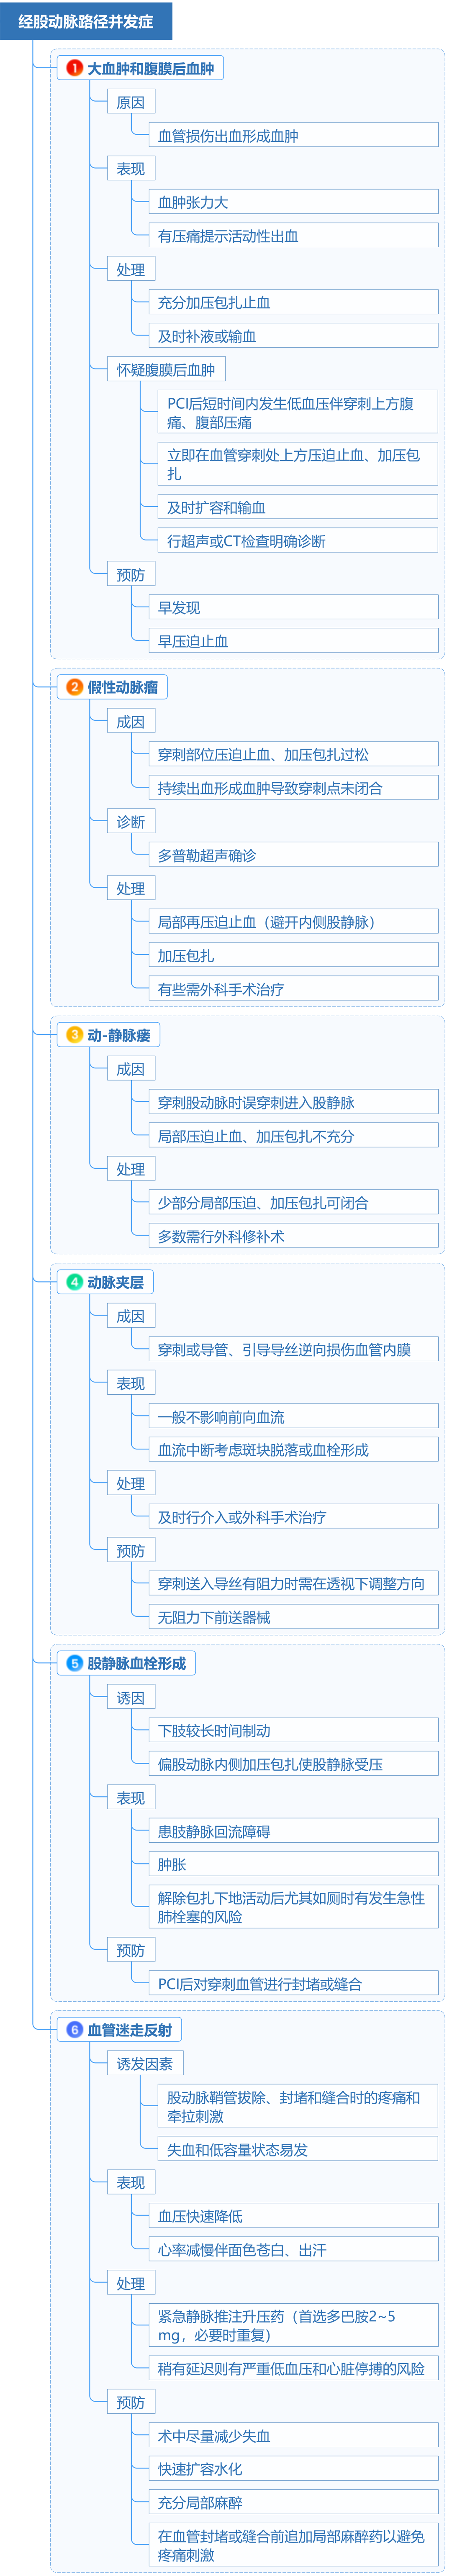This screenshot has width=452, height=2576.
Task: Click the text 及时补液或输血
Action: tap(207, 336)
